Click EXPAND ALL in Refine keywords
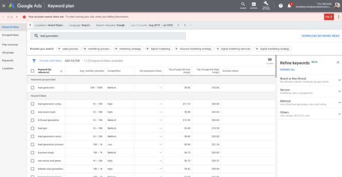342x177 pixels. pos(288,70)
